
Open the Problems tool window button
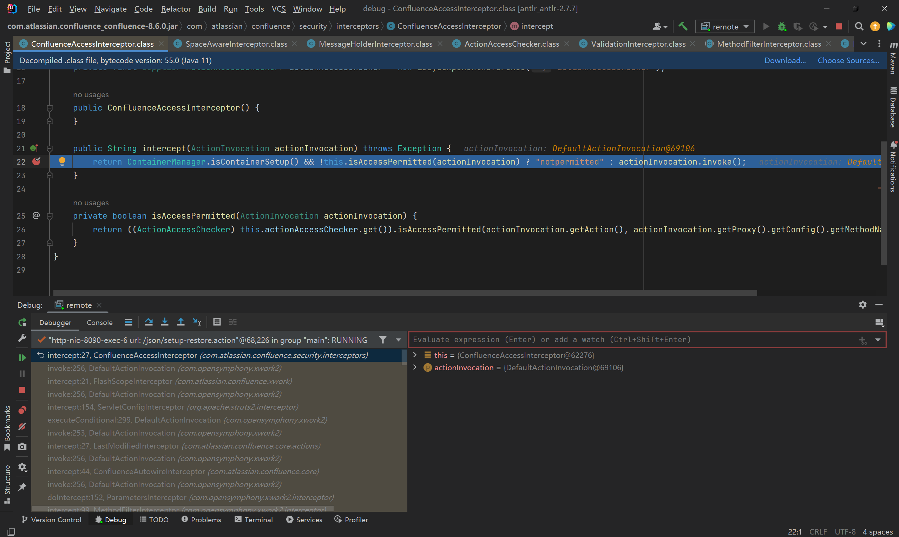[201, 520]
